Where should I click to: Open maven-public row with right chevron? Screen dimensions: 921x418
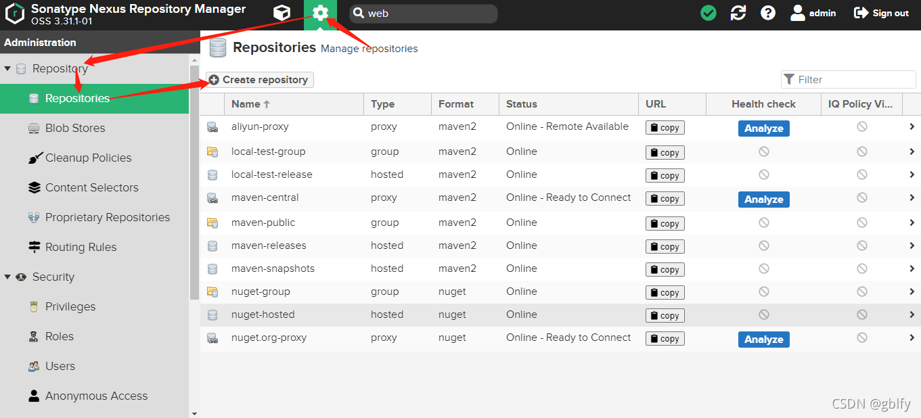tap(912, 223)
